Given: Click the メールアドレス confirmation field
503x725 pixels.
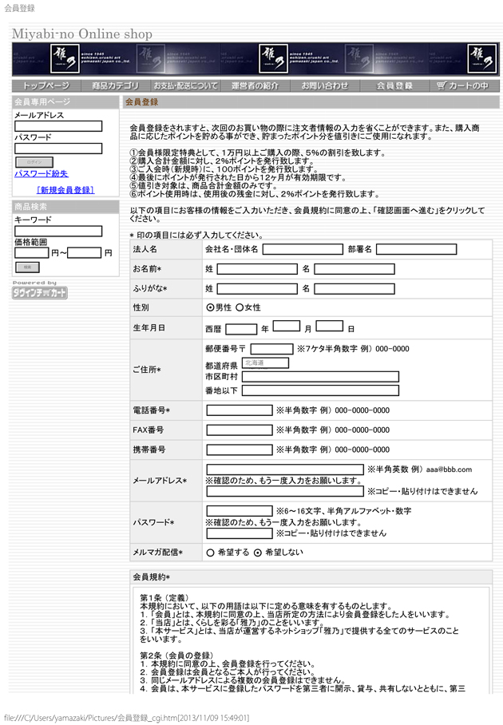Looking at the screenshot, I should tap(285, 492).
